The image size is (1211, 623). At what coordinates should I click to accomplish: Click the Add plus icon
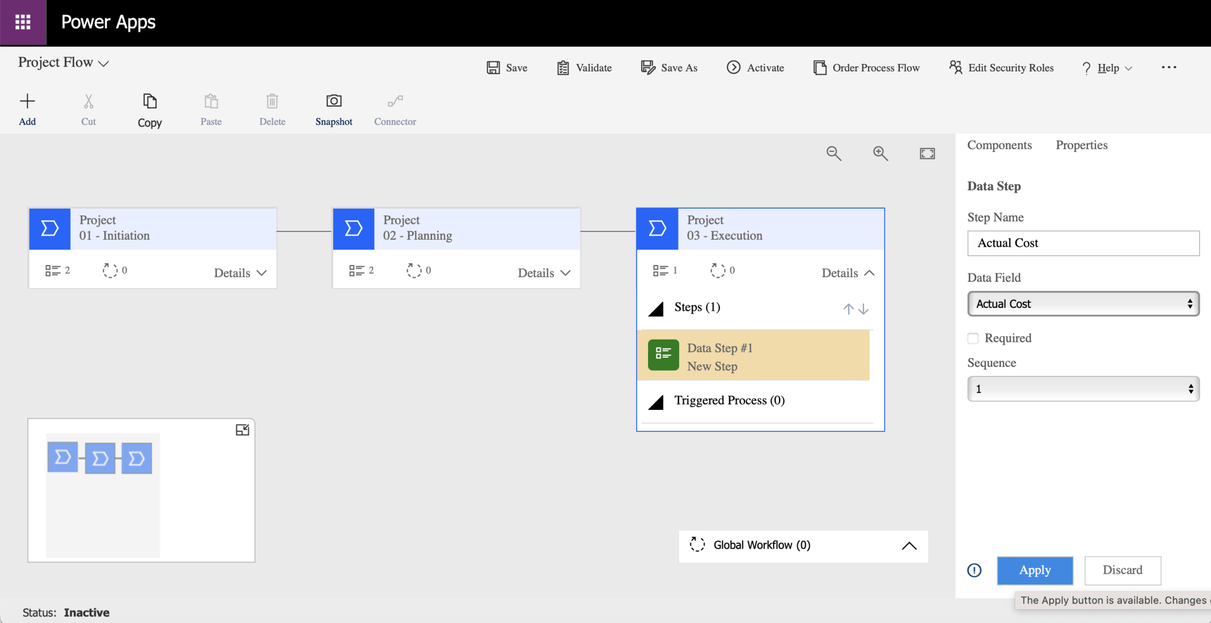pyautogui.click(x=27, y=101)
